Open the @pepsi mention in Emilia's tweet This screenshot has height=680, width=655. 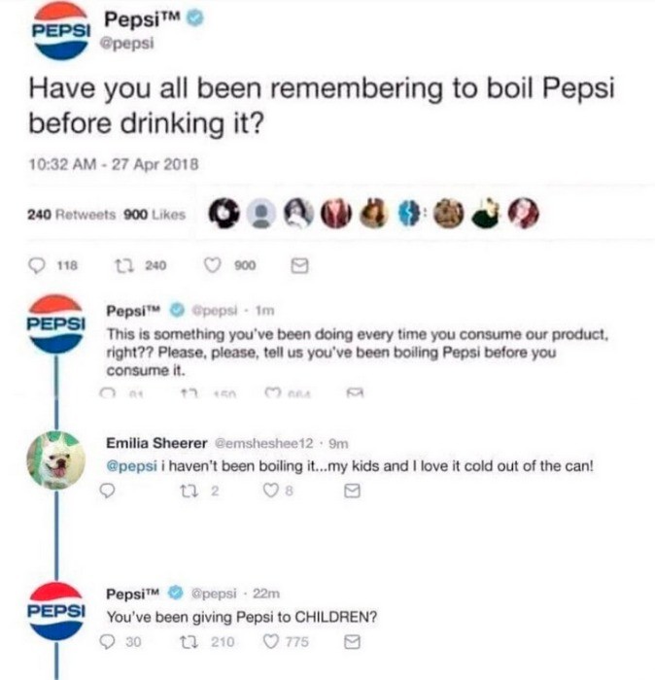point(131,466)
